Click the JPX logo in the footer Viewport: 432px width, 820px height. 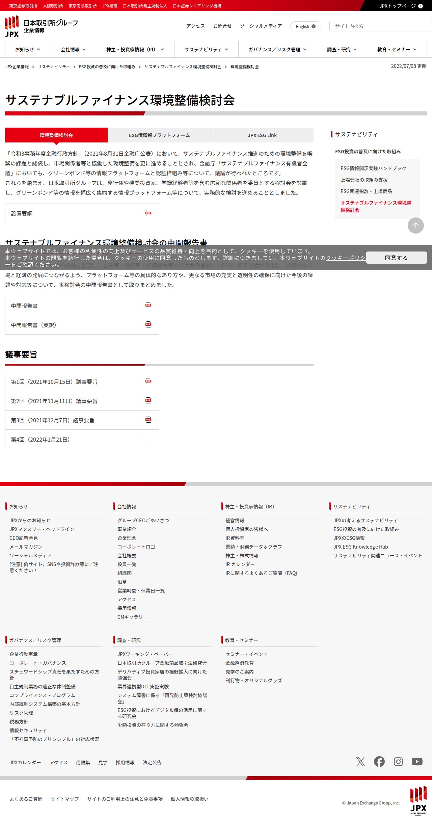418,801
